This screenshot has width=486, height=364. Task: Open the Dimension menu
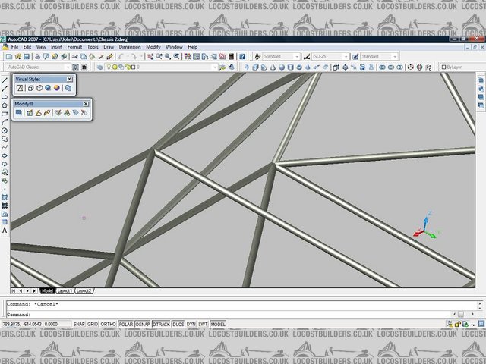coord(130,47)
